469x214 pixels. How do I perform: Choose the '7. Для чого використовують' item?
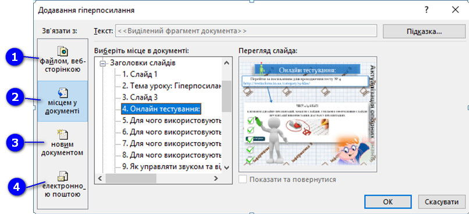(172, 144)
